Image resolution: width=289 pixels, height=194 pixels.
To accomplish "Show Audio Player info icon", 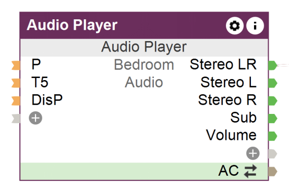I will click(x=255, y=25).
